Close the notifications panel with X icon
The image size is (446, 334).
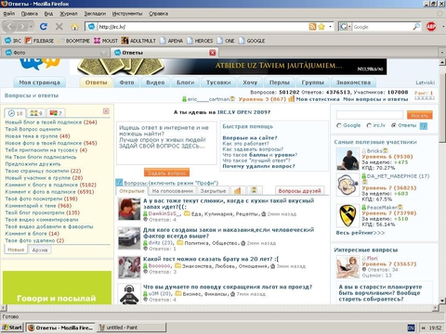click(106, 111)
